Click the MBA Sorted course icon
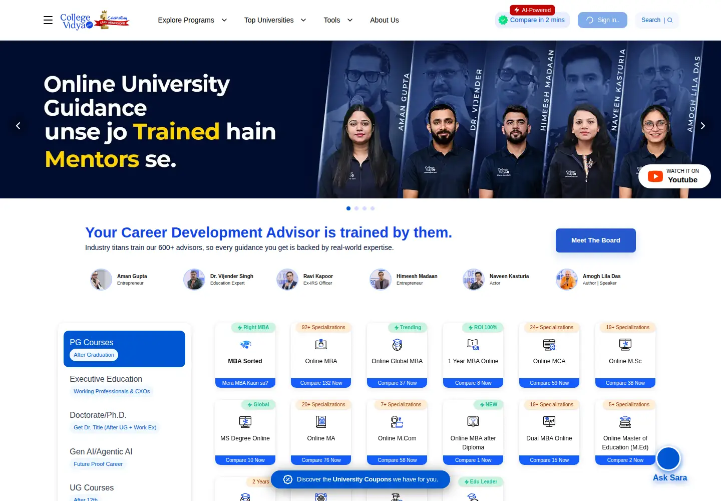This screenshot has height=501, width=721. pos(245,345)
